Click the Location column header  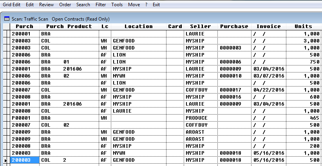coord(139,26)
